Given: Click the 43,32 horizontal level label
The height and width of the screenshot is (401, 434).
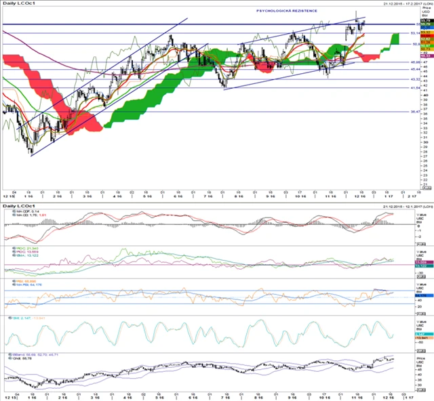Looking at the screenshot, I should 416,79.
